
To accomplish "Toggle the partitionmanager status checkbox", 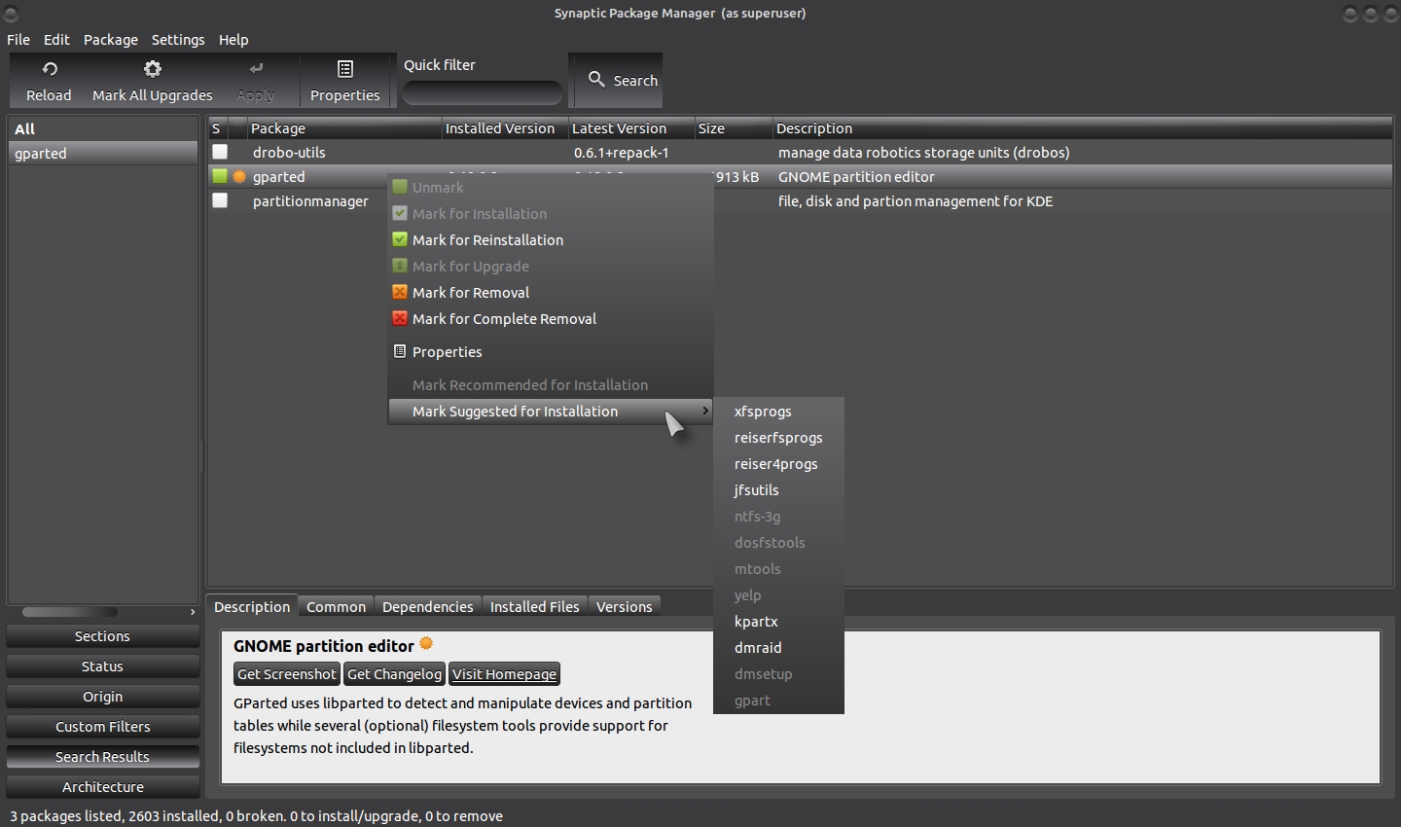I will click(x=220, y=200).
